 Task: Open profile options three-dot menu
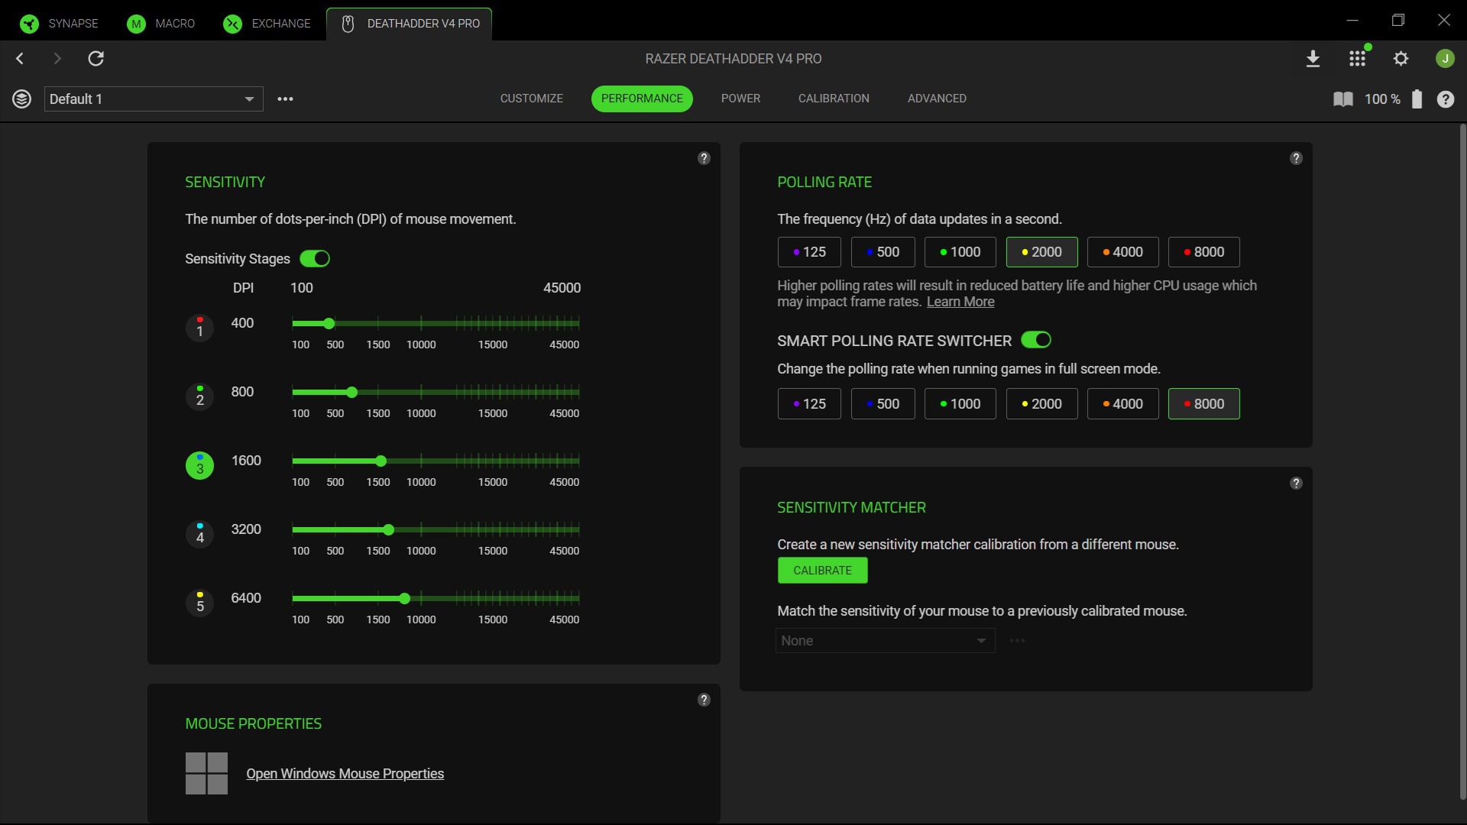pos(285,99)
